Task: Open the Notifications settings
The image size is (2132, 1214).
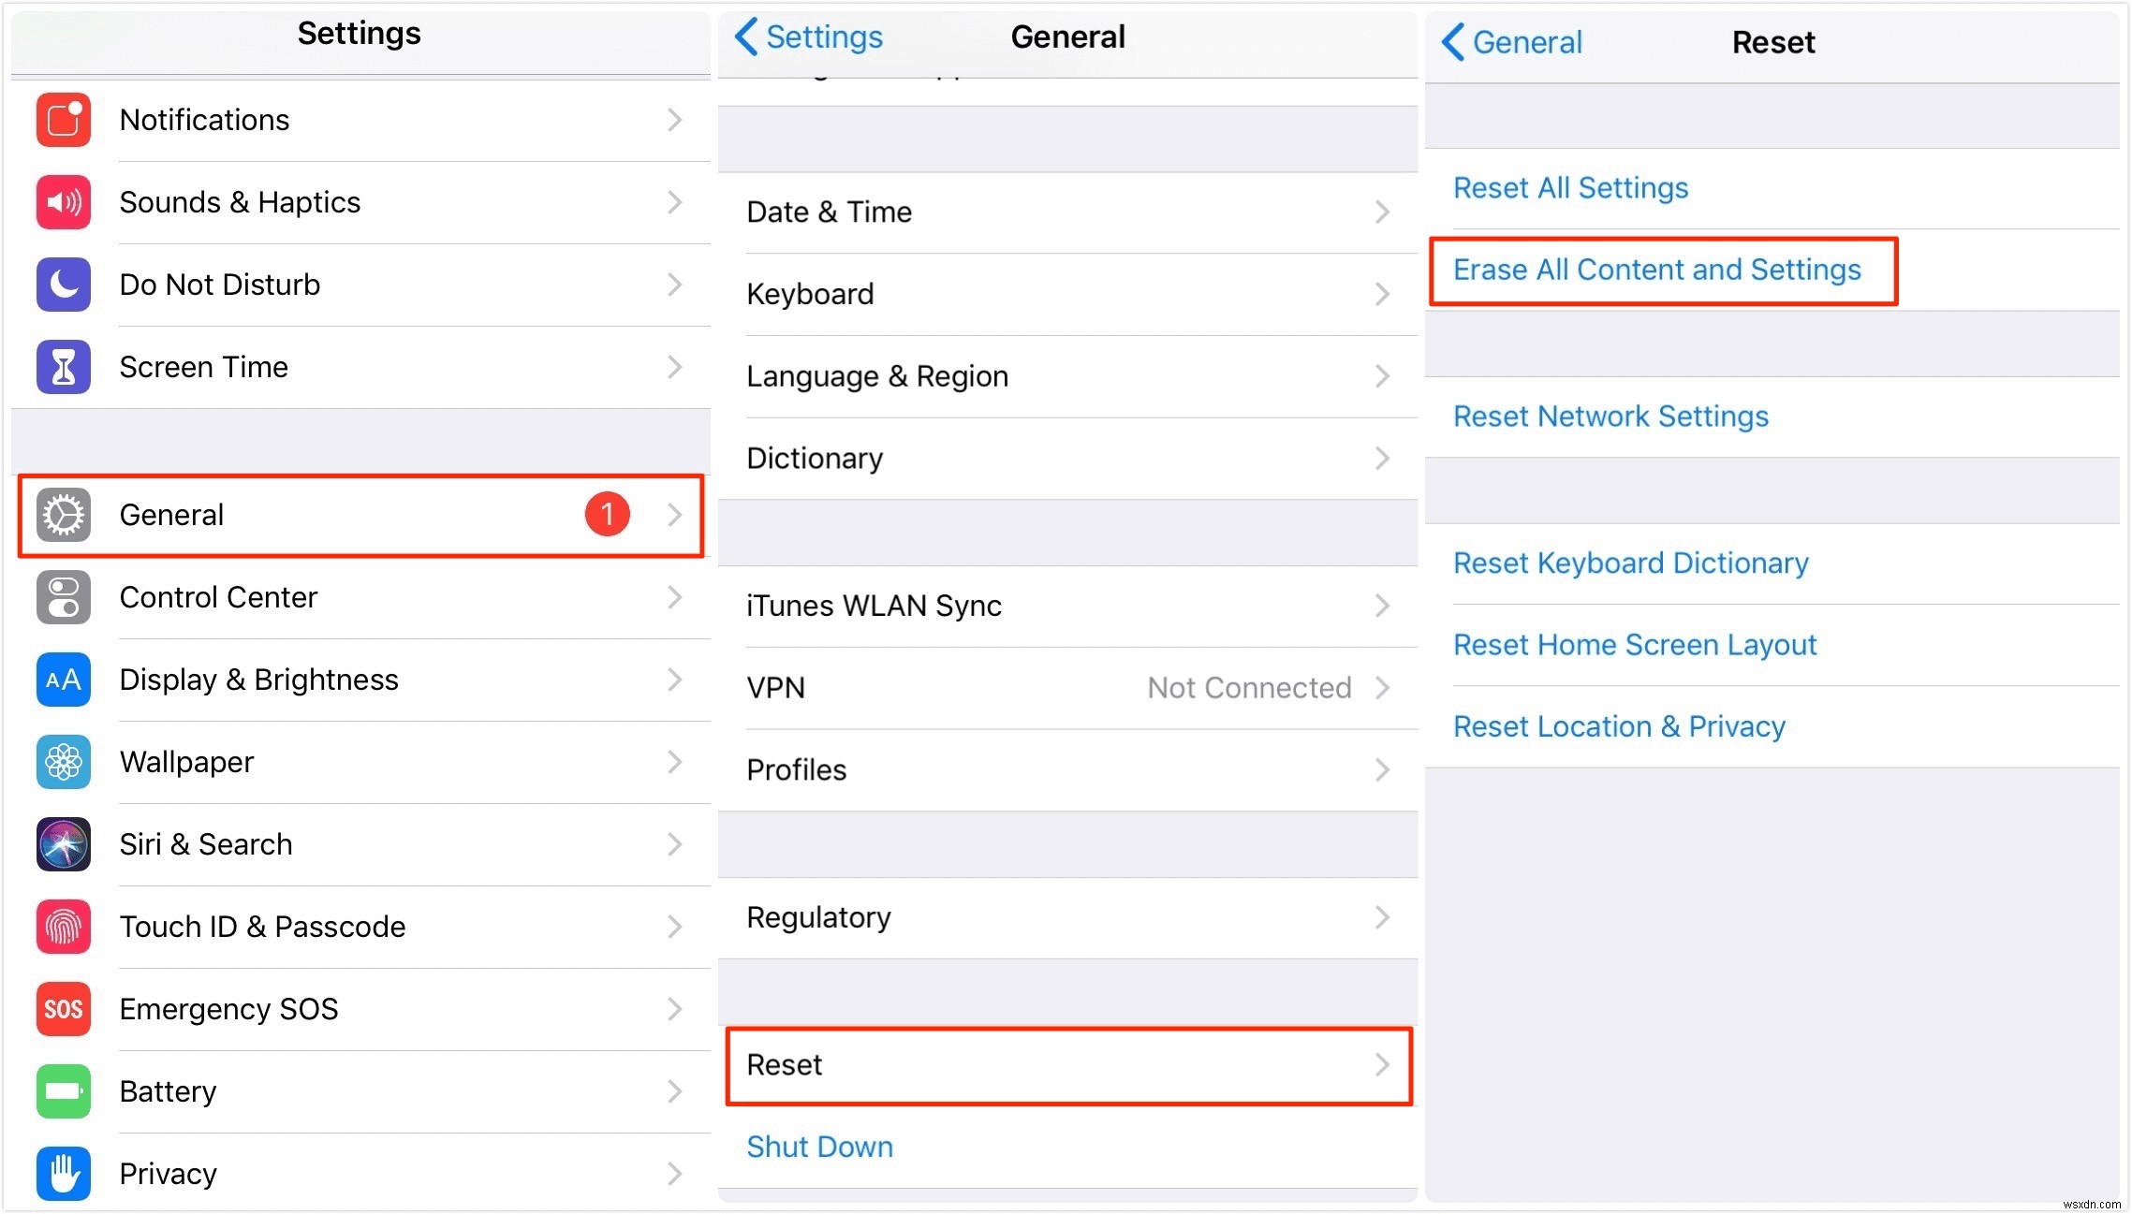Action: (360, 120)
